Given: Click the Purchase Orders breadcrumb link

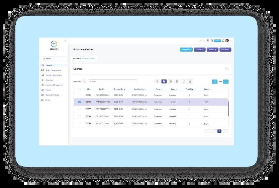Looking at the screenshot, I should tap(88, 59).
